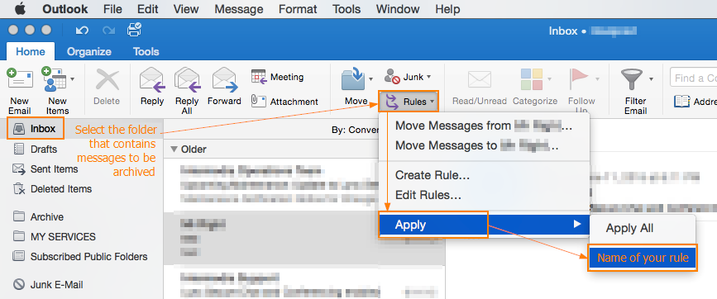Click the Junk icon
Screen dimensions: 717x299
coord(392,76)
